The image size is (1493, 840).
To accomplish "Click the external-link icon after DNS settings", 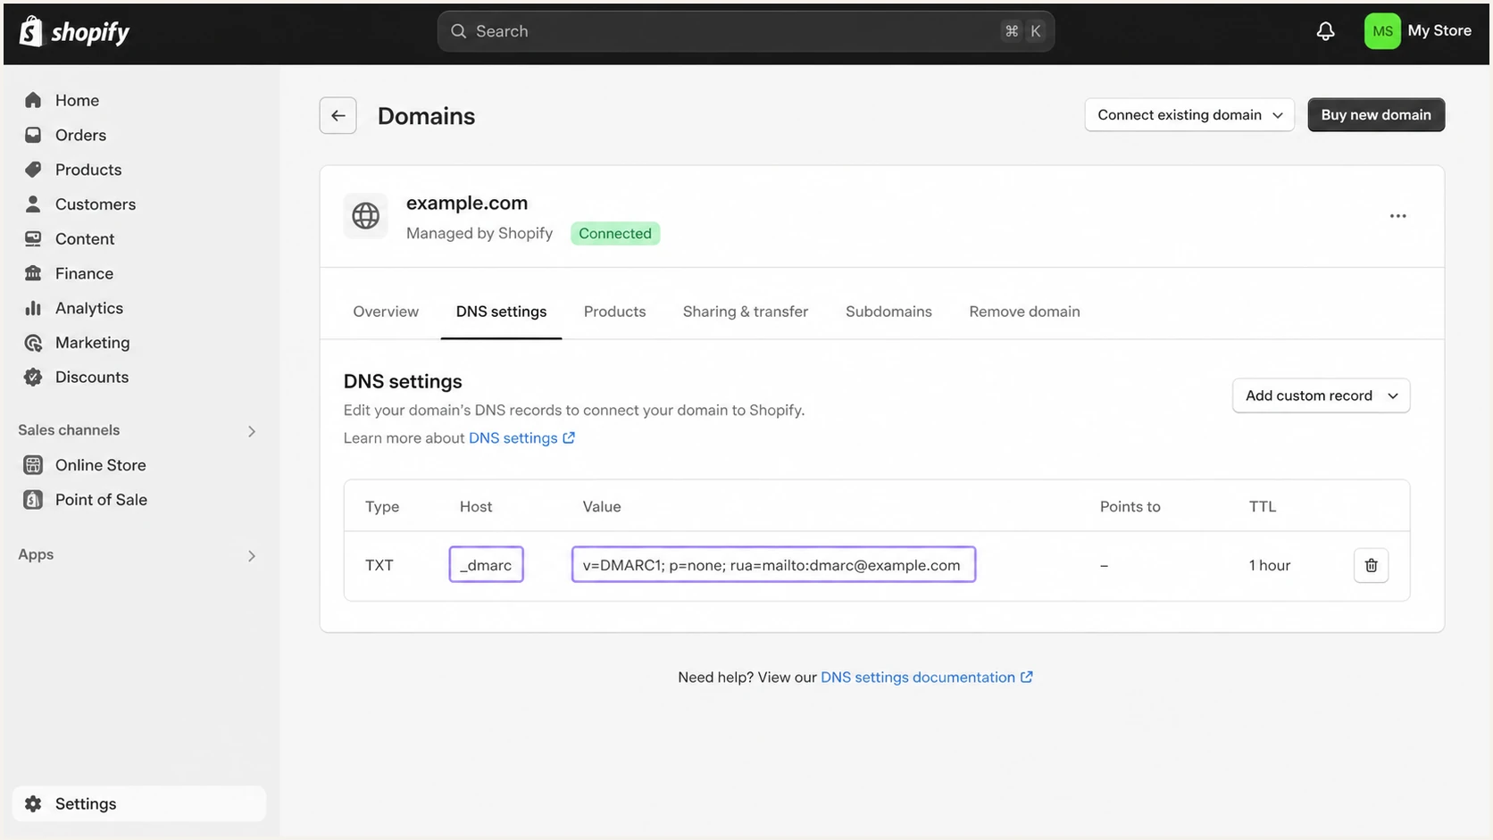I will click(x=569, y=437).
